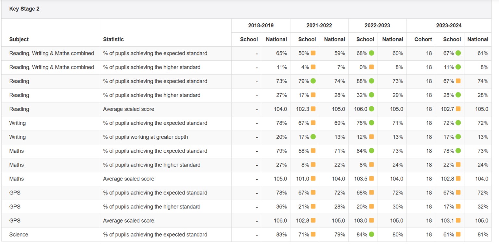Select the Statistic column header
Screen dimensions: 499x244
113,39
